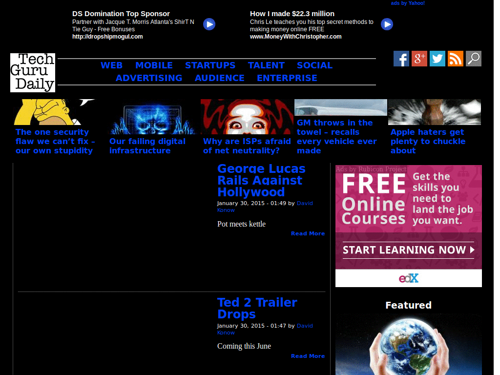The width and height of the screenshot is (500, 375).
Task: Open the SOCIAL section
Action: coord(315,65)
